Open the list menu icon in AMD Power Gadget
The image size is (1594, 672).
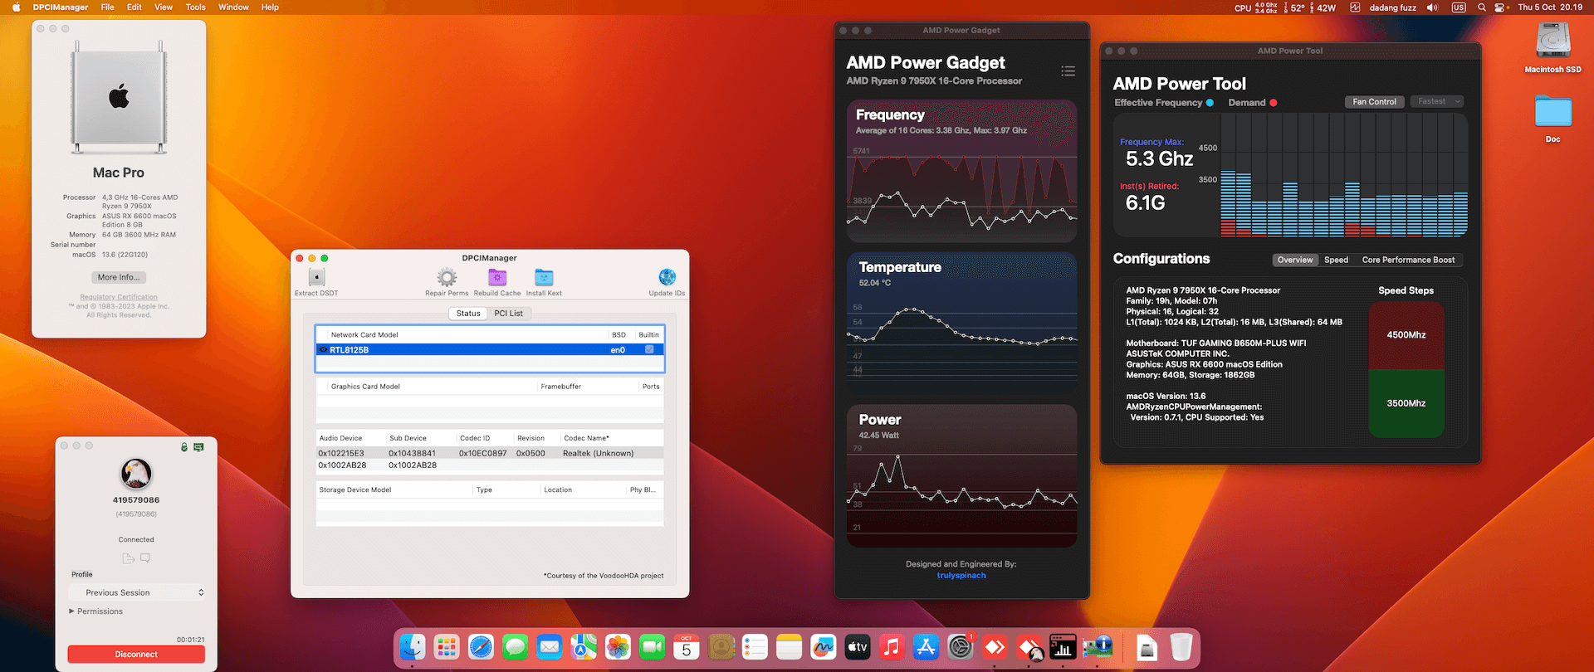pos(1068,71)
